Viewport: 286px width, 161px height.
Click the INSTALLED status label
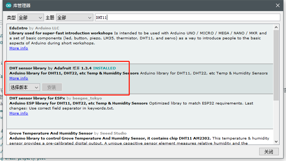(104, 68)
